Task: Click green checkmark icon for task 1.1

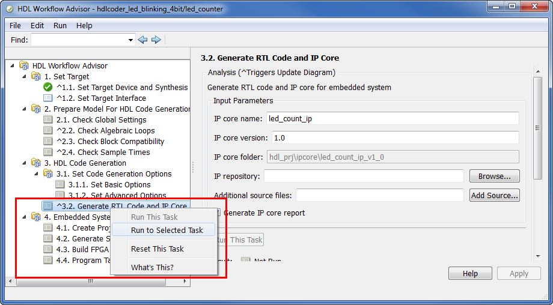Action: tap(48, 87)
